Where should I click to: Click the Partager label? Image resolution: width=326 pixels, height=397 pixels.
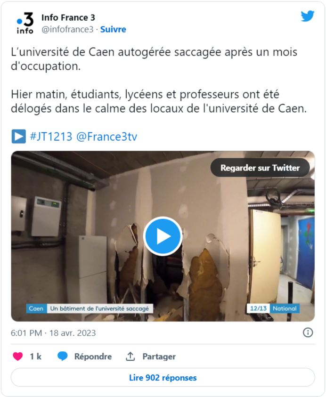(x=159, y=356)
